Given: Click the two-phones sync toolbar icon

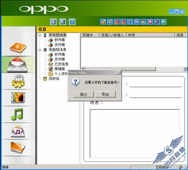Looking at the screenshot, I should point(157,22).
